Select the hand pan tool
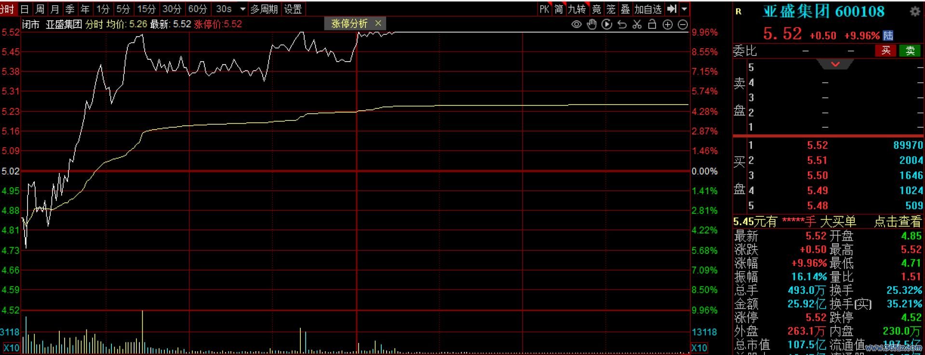The width and height of the screenshot is (925, 355). [x=591, y=24]
